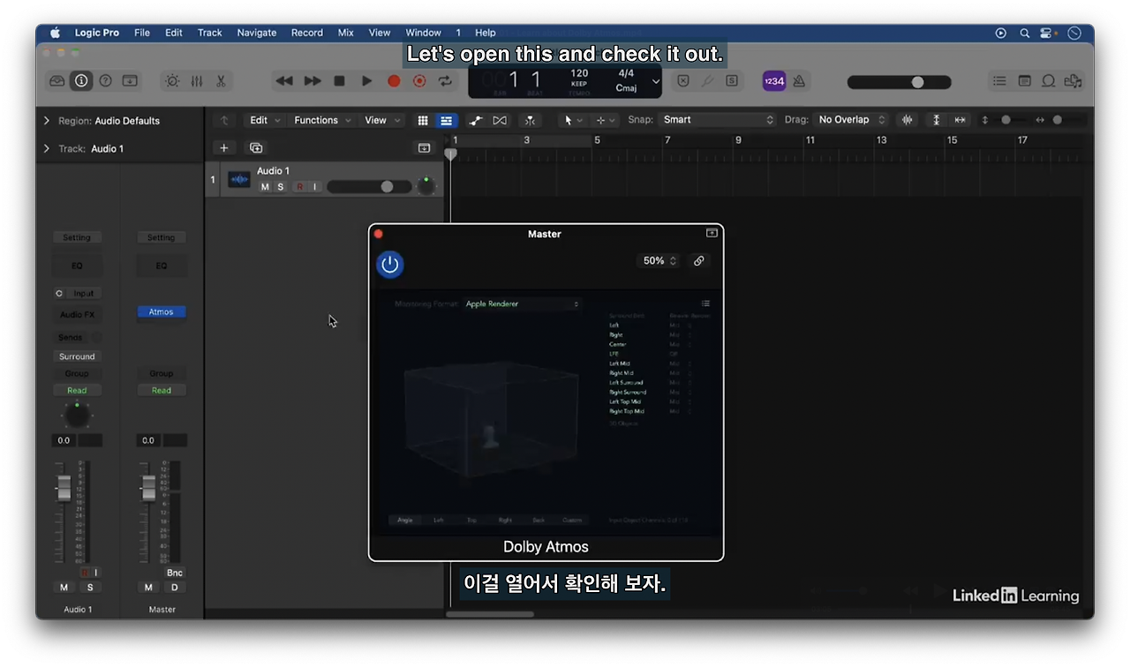Toggle the Inspector button
Image resolution: width=1130 pixels, height=667 pixels.
[81, 81]
